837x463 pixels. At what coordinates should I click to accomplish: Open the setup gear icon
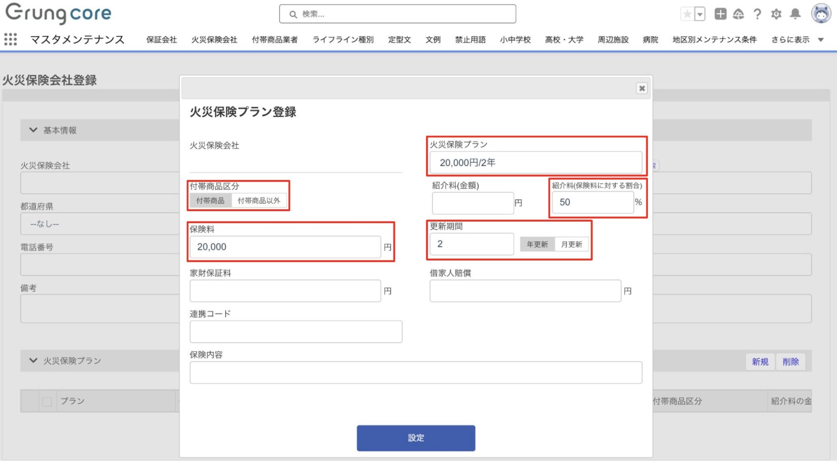click(776, 14)
